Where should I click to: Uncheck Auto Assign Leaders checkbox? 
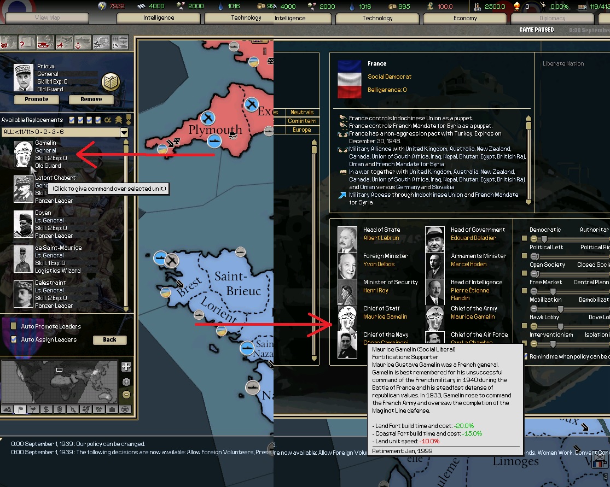(x=14, y=339)
